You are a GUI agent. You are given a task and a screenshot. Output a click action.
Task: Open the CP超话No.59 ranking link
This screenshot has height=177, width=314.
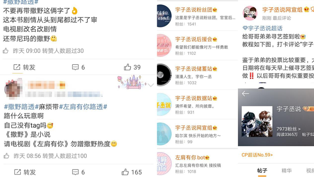click(x=257, y=155)
